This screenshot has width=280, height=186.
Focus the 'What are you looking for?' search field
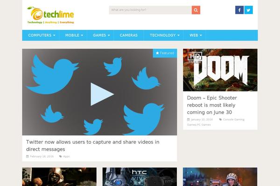click(x=150, y=10)
